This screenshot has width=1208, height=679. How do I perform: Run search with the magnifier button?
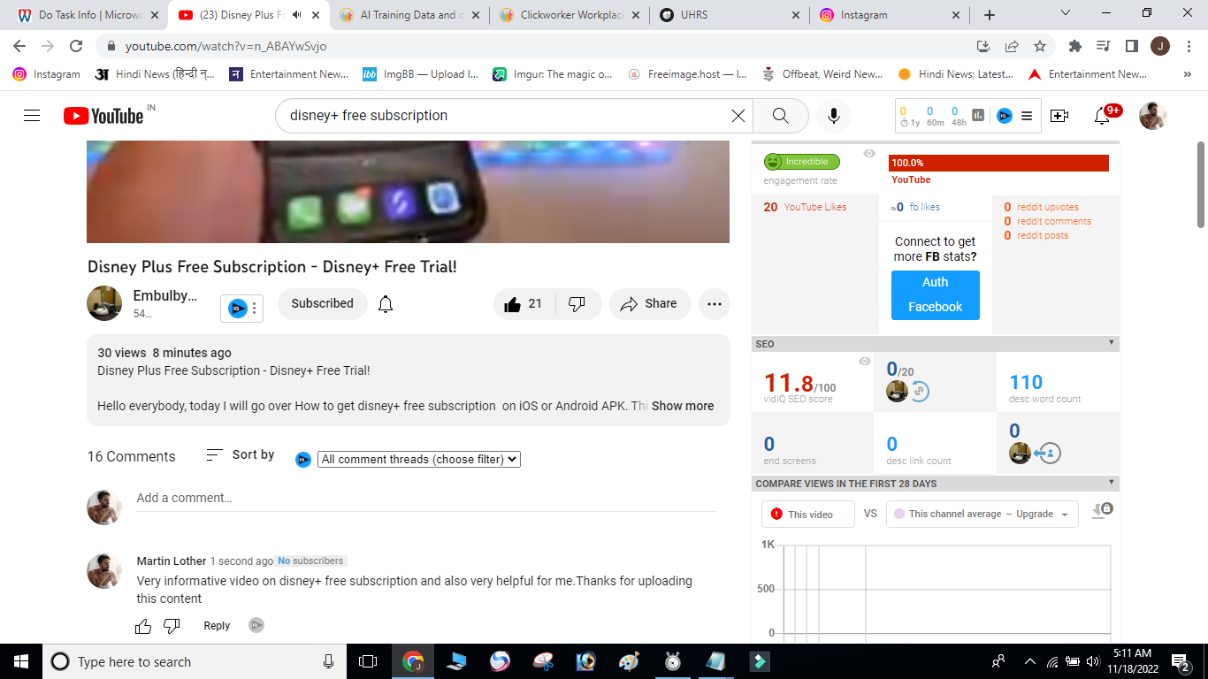(x=780, y=116)
